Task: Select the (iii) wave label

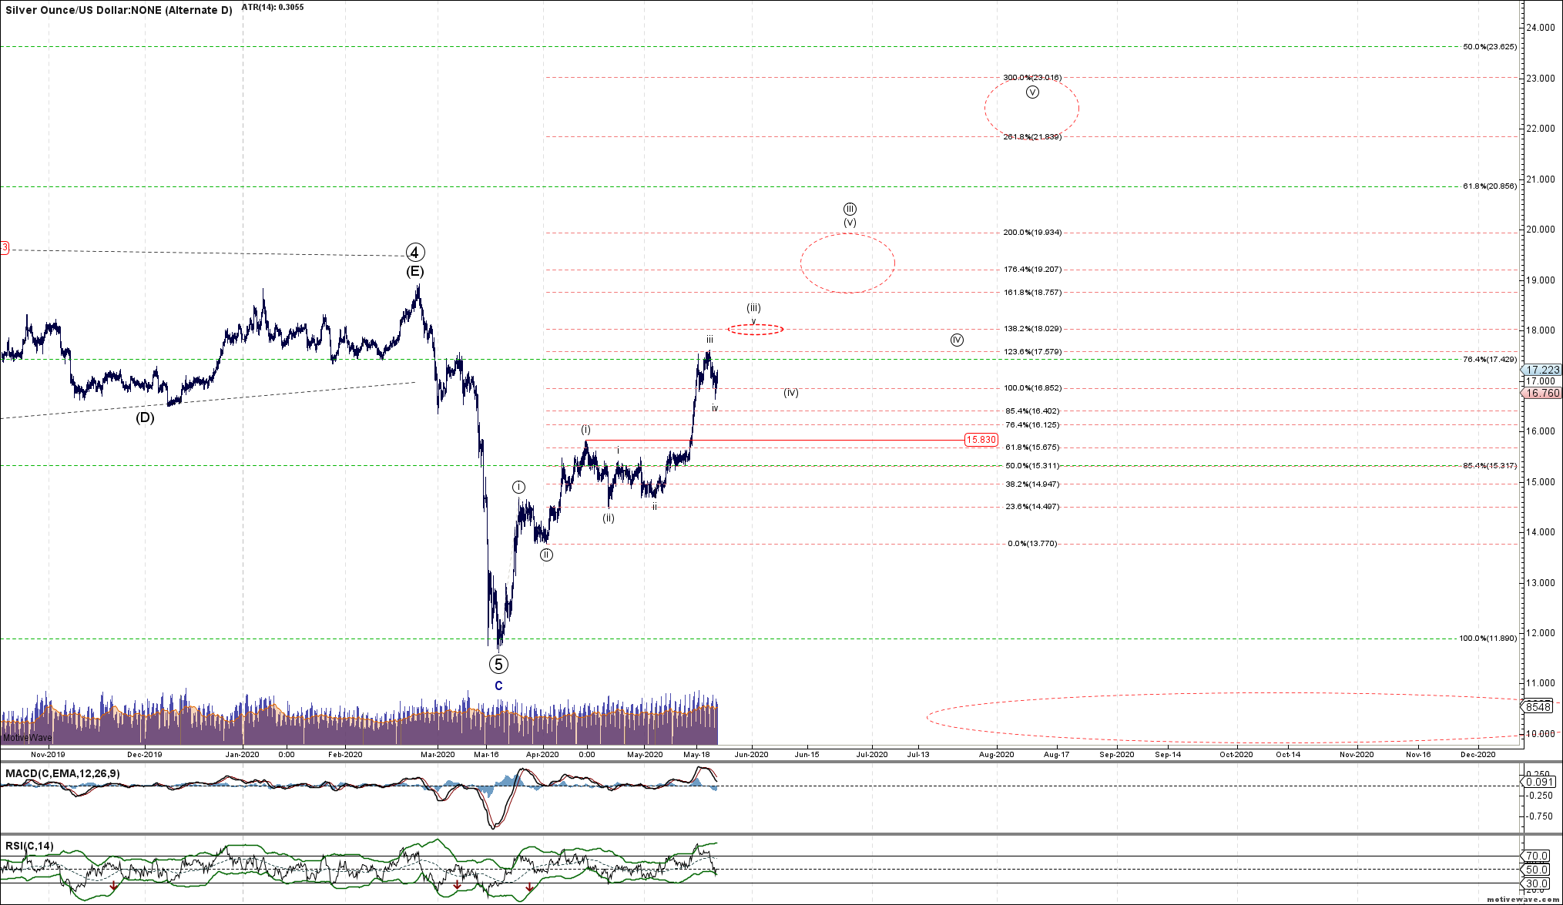Action: pos(753,307)
